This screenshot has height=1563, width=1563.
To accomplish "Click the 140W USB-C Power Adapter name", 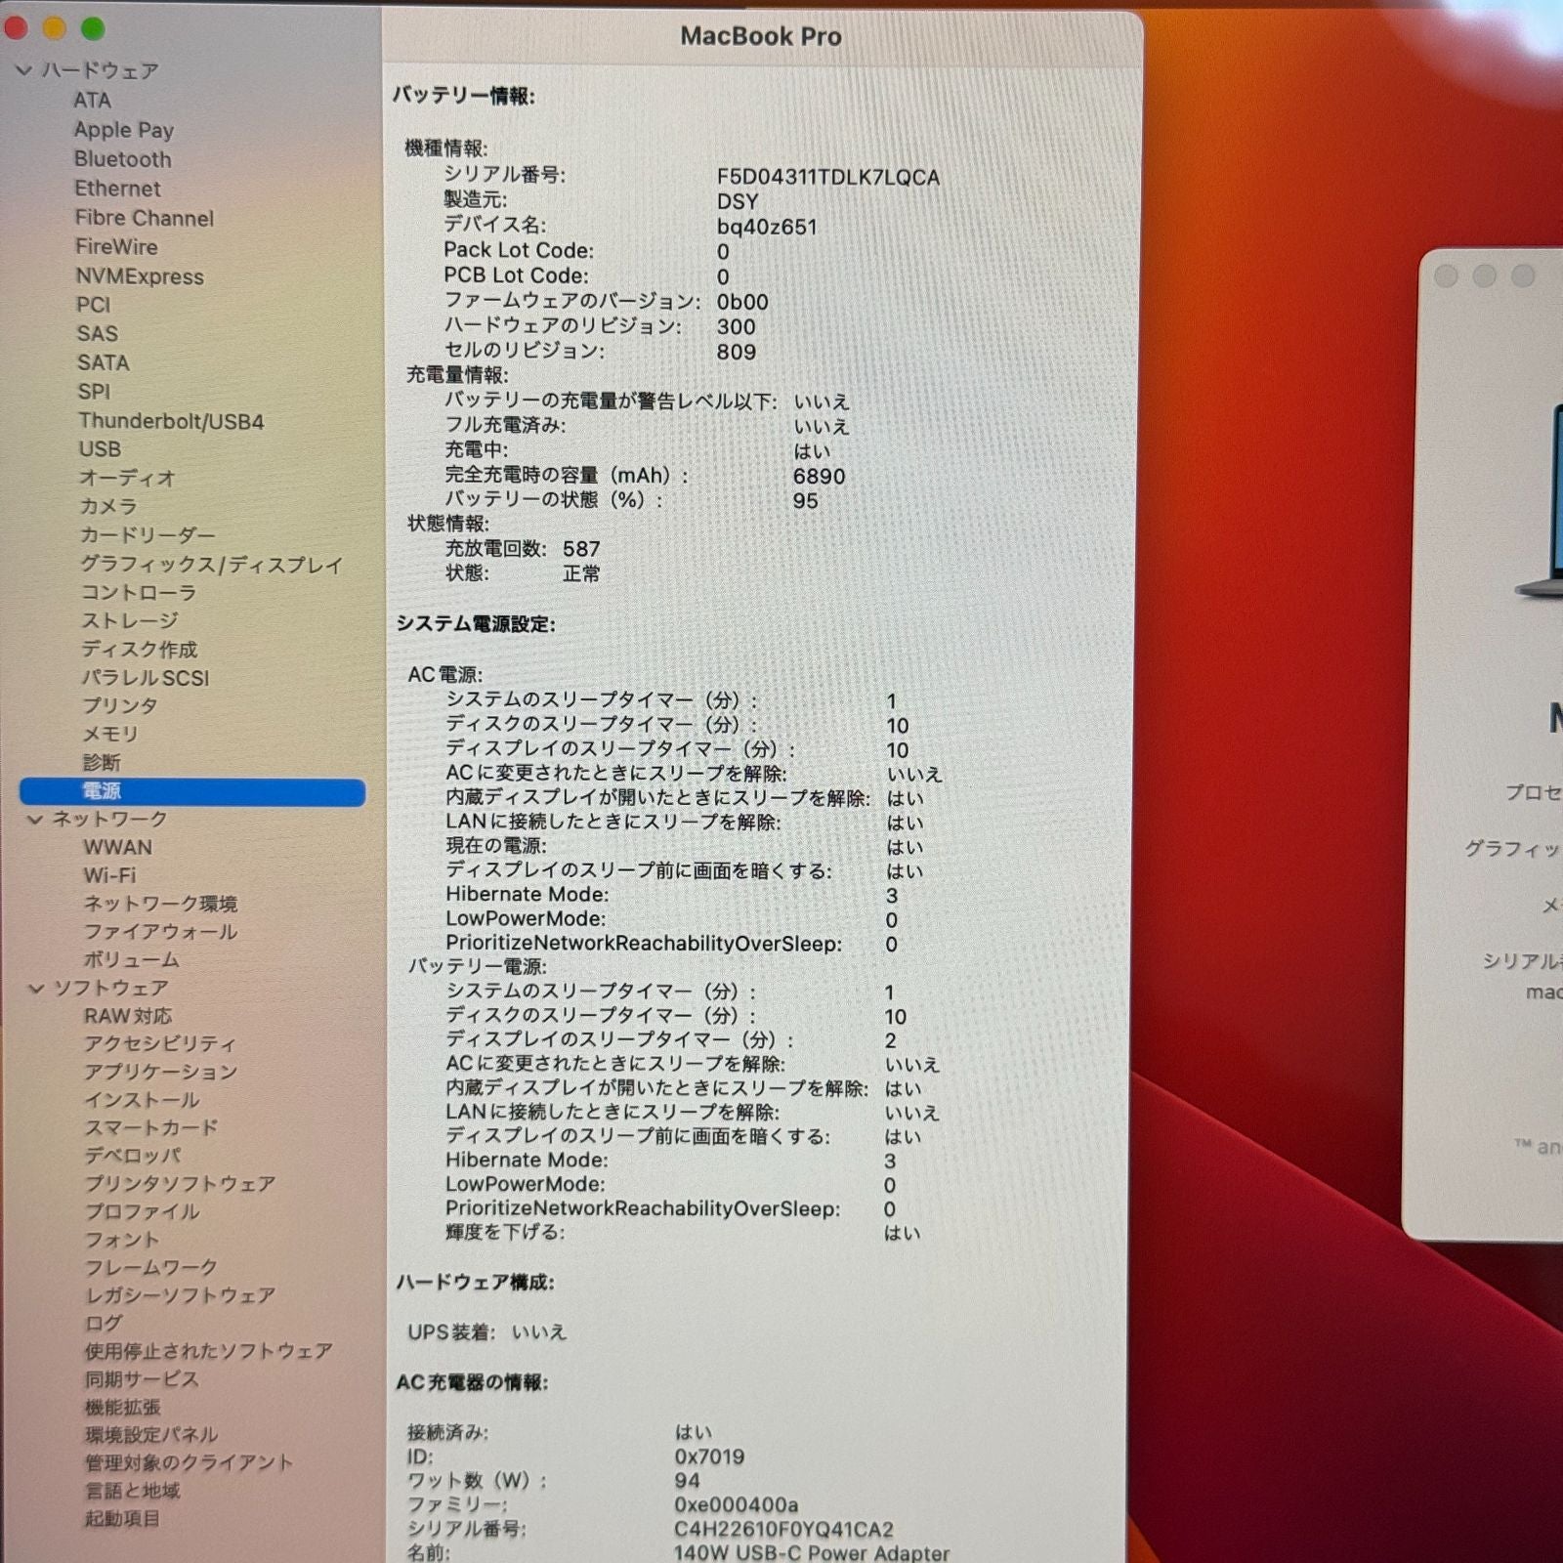I will [812, 1552].
